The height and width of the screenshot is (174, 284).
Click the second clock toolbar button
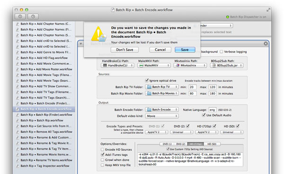33,17
